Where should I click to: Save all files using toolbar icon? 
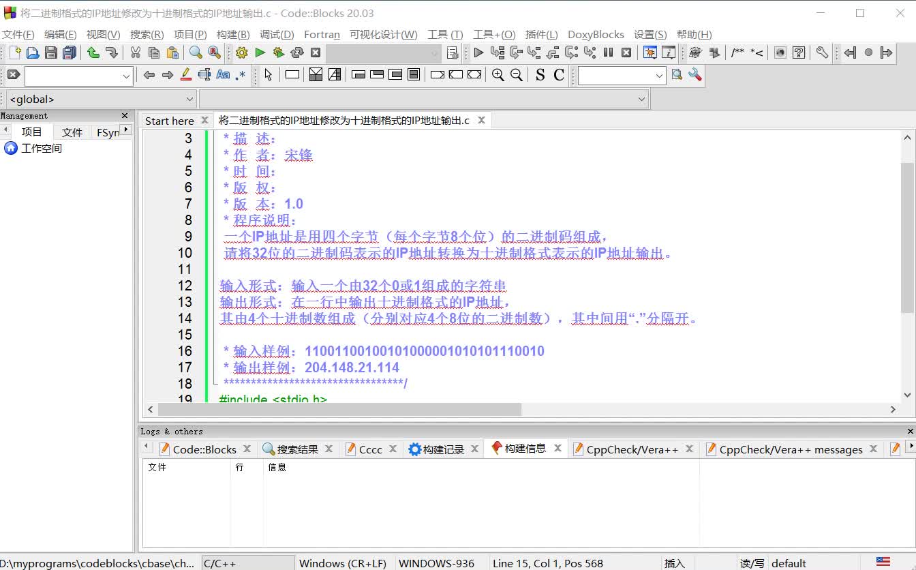pyautogui.click(x=70, y=52)
